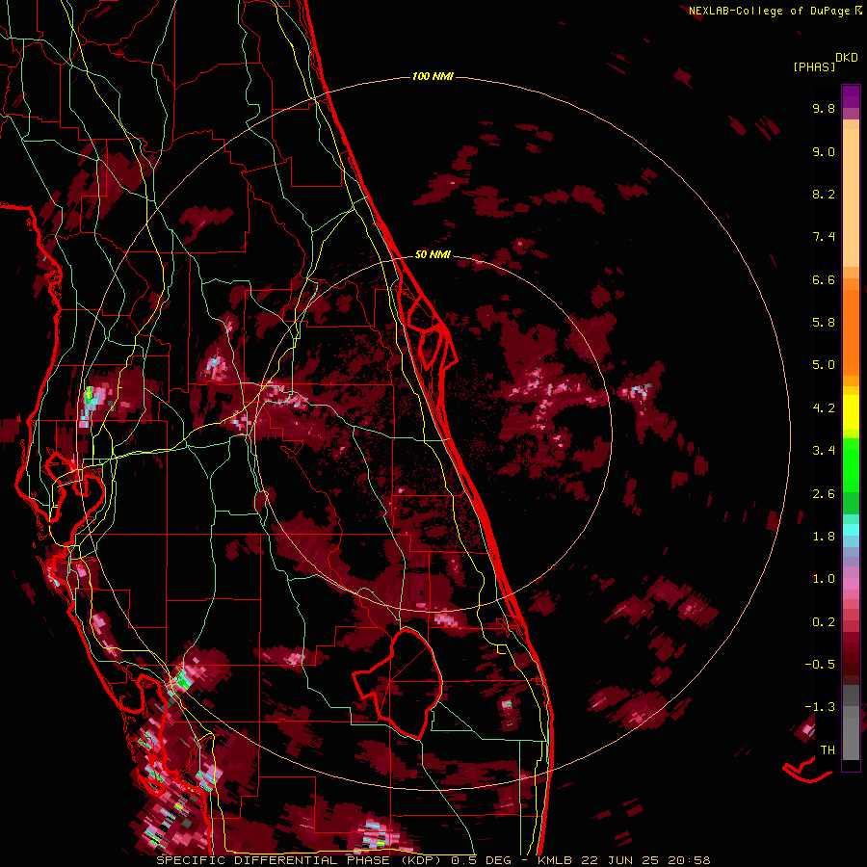Pick the yellow segment of the color bar
The image size is (867, 867).
851,412
